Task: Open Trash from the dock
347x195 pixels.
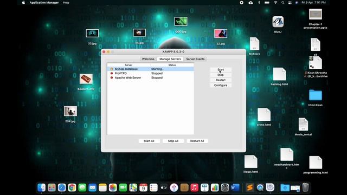Action: [x=305, y=187]
